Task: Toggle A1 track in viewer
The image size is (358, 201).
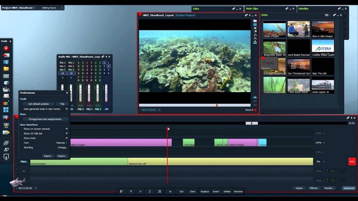Action: [x=255, y=101]
